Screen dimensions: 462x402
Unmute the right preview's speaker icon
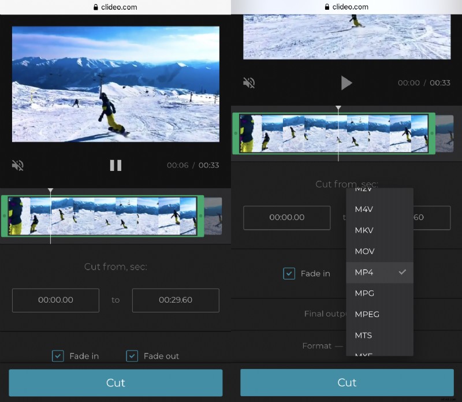(248, 83)
